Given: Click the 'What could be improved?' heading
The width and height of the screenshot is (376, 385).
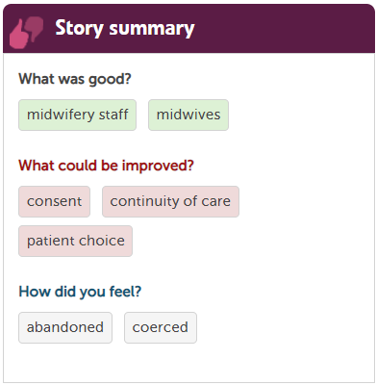Looking at the screenshot, I should (106, 166).
